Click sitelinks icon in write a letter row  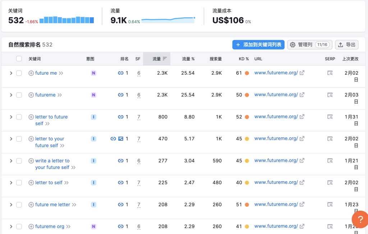[x=121, y=161]
